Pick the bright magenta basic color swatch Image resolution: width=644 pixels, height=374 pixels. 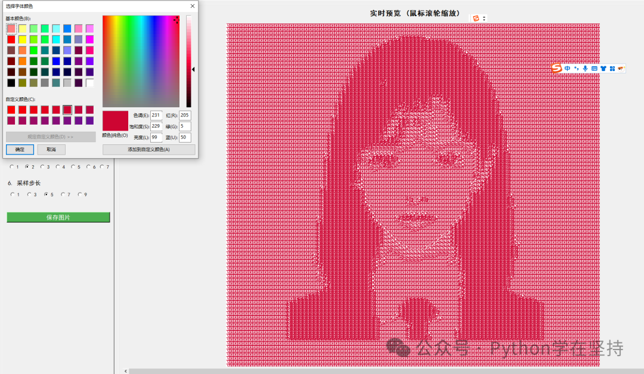click(89, 39)
